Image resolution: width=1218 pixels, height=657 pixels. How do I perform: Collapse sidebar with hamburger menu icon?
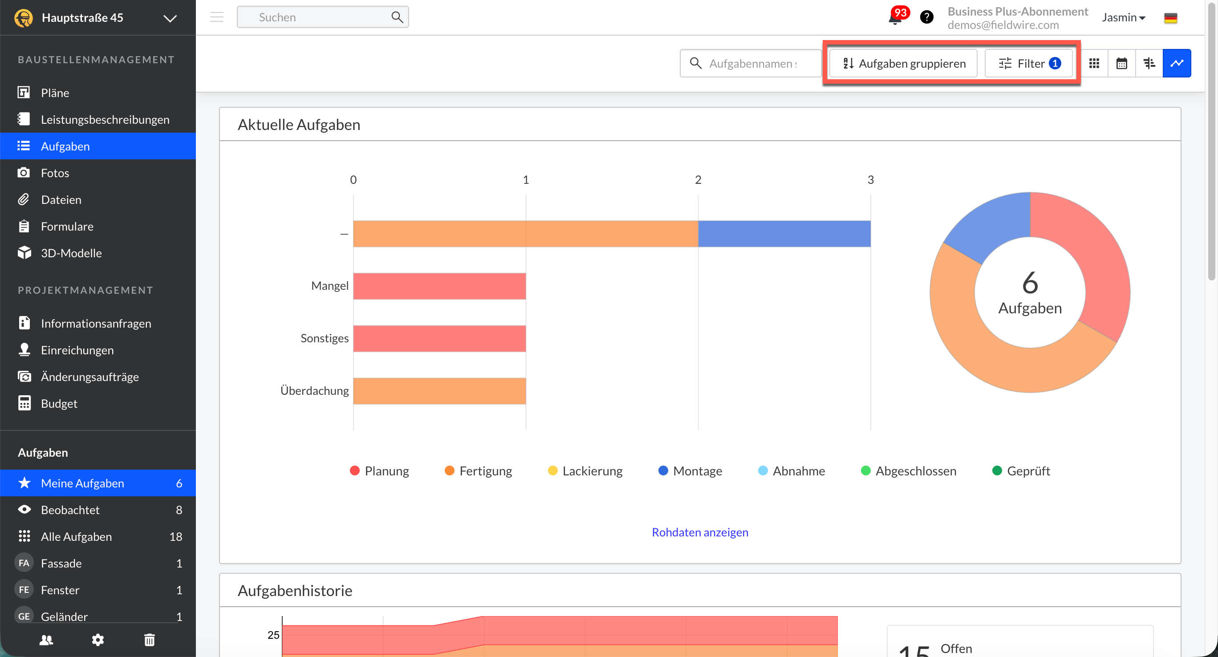coord(216,17)
